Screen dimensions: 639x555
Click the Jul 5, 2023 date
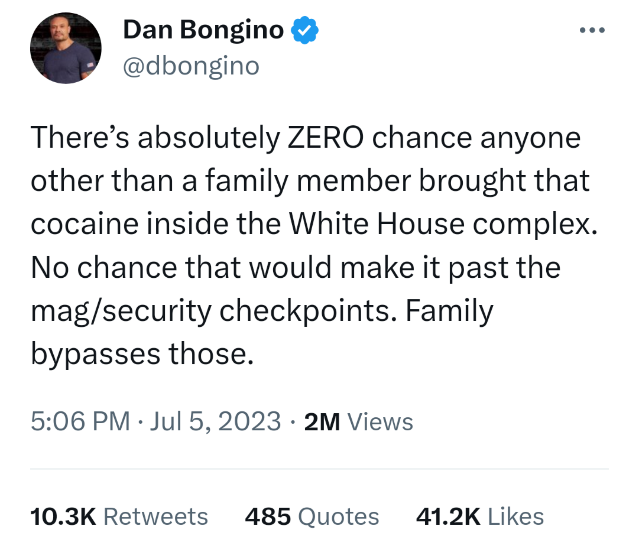point(215,421)
